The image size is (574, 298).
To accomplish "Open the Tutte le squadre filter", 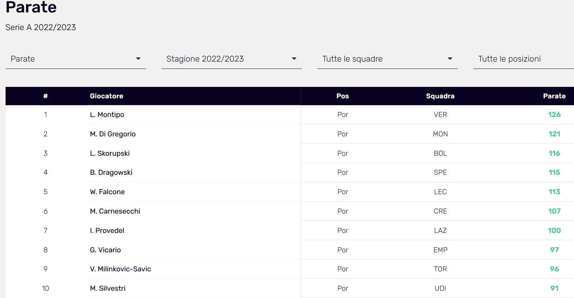I will click(387, 59).
